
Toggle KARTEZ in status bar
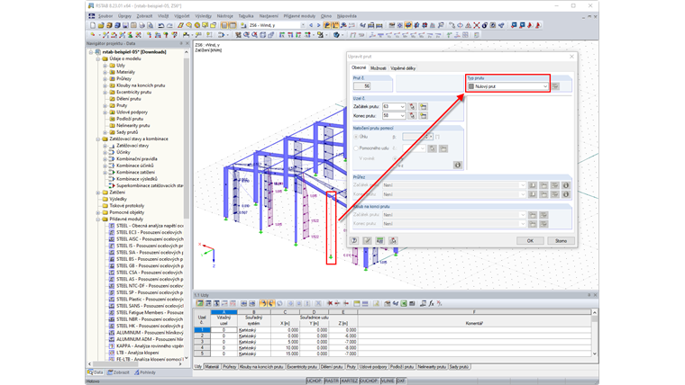349,381
